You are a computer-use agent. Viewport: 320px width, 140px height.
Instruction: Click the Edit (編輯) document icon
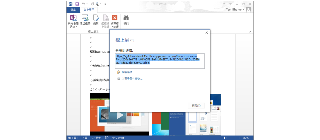pos(96,18)
